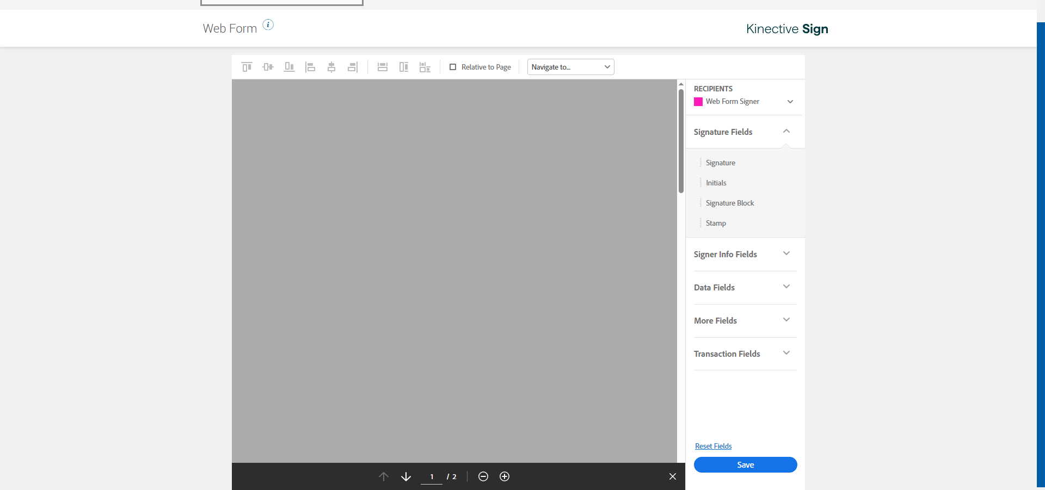The height and width of the screenshot is (490, 1045).
Task: Select the Stamp field
Action: 716,223
